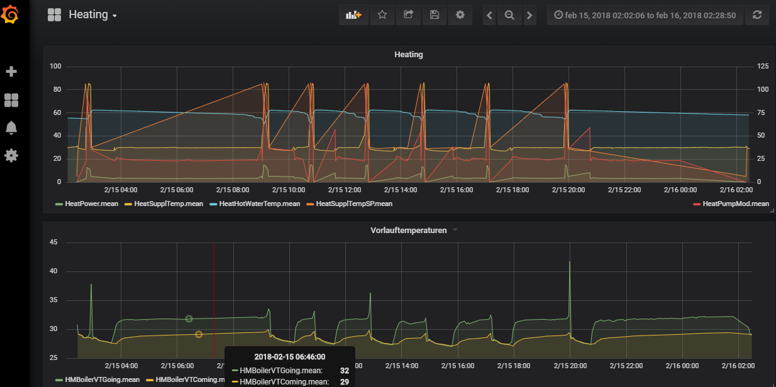776x387 pixels.
Task: Open the Dashboards icon in sidebar
Action: (x=11, y=100)
